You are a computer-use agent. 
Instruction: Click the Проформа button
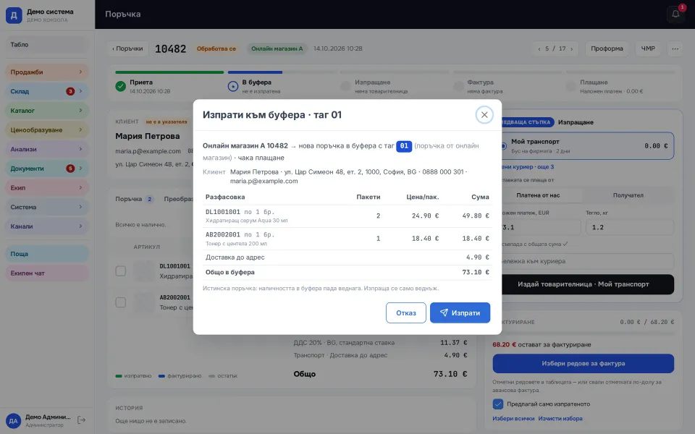click(607, 48)
